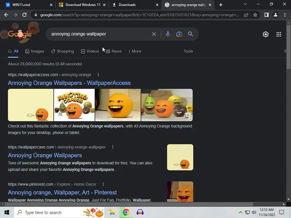
Task: Open a new browser tab
Action: [x=221, y=5]
